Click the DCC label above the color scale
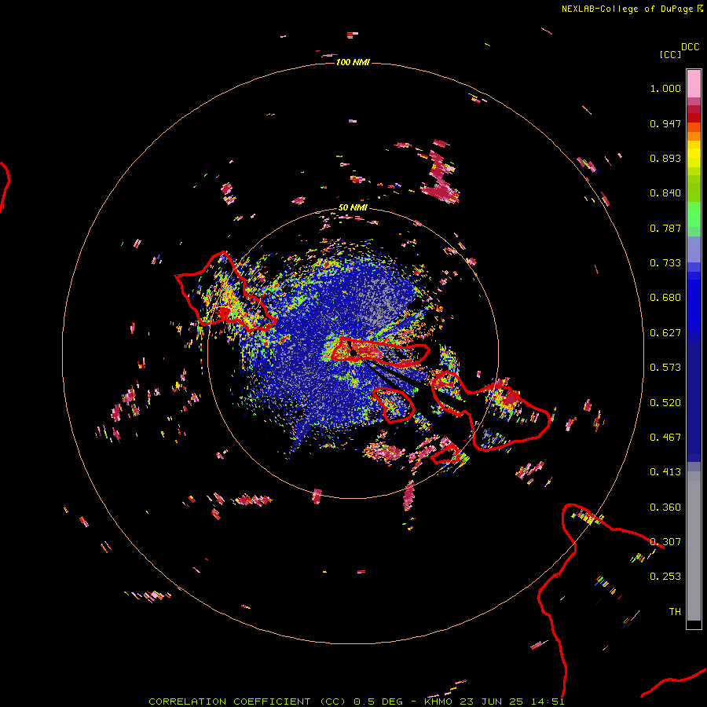 coord(690,47)
